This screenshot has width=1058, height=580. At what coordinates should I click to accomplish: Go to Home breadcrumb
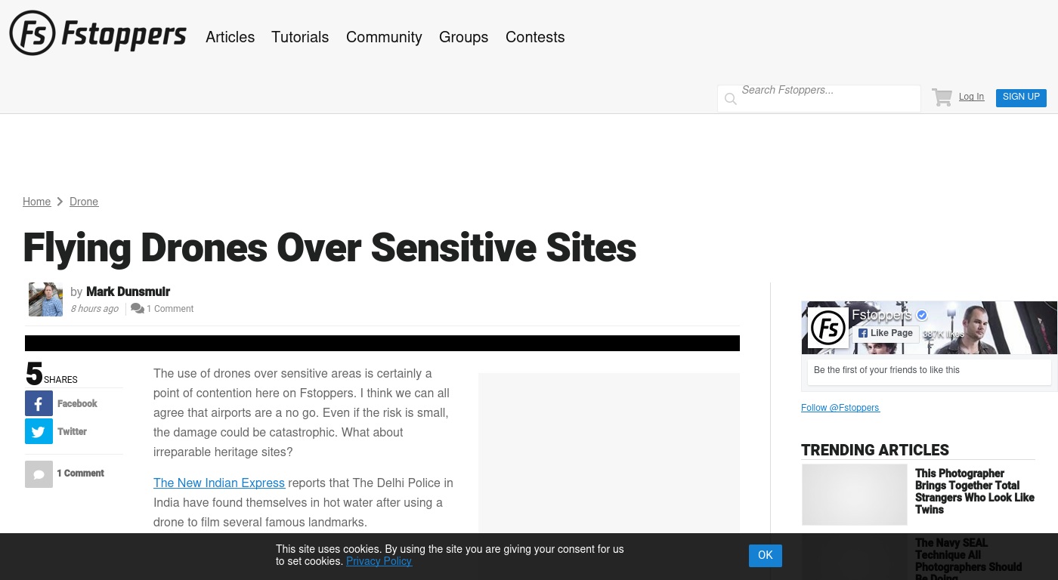36,202
